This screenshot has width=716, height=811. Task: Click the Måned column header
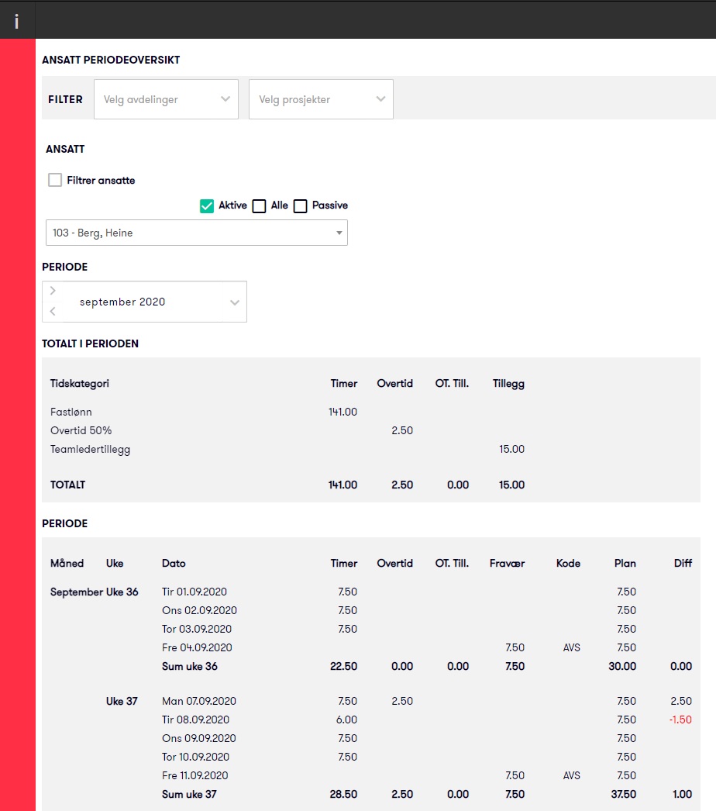coord(67,563)
